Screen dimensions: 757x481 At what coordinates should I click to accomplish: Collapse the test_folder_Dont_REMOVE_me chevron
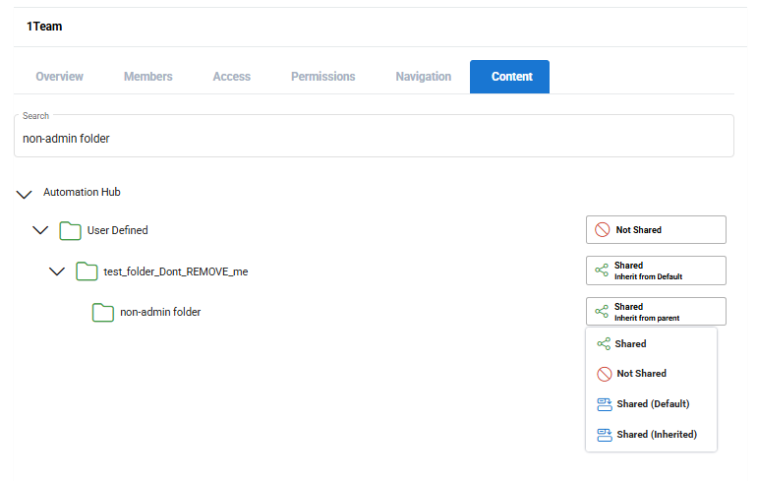[x=57, y=271]
